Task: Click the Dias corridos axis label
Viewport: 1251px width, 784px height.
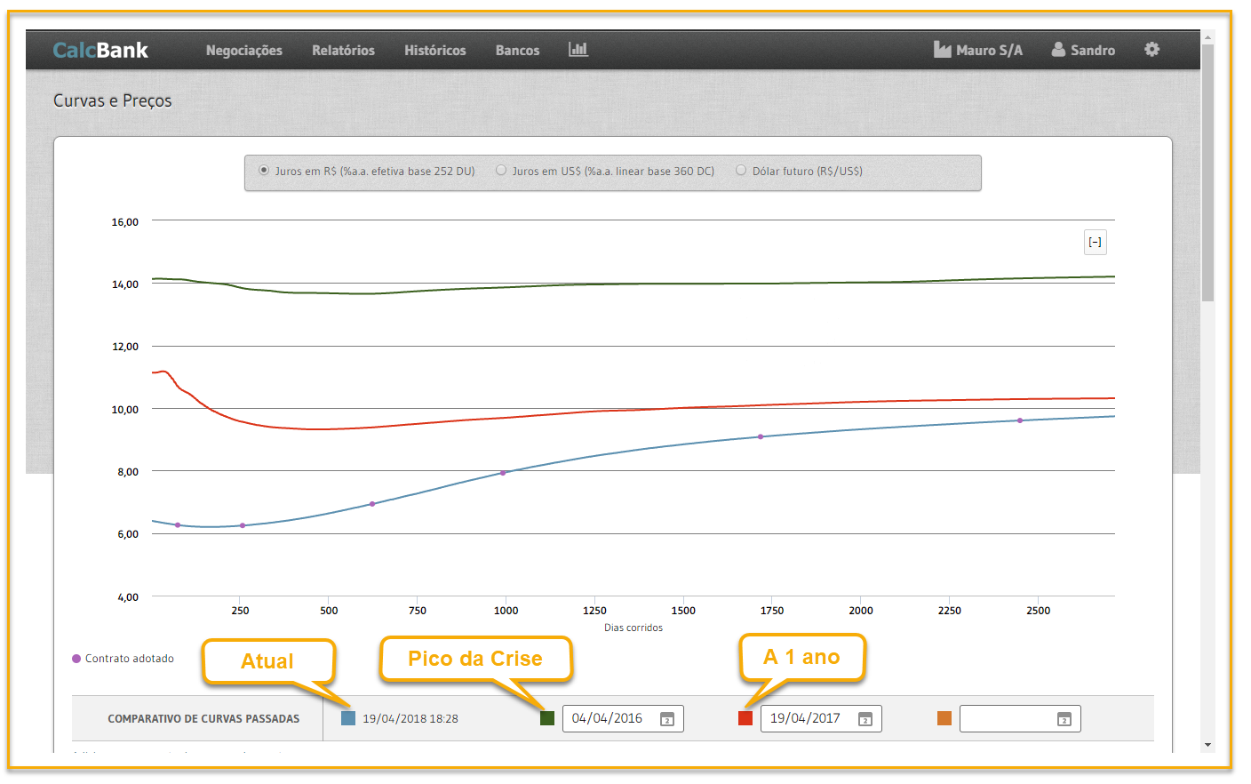Action: point(633,628)
